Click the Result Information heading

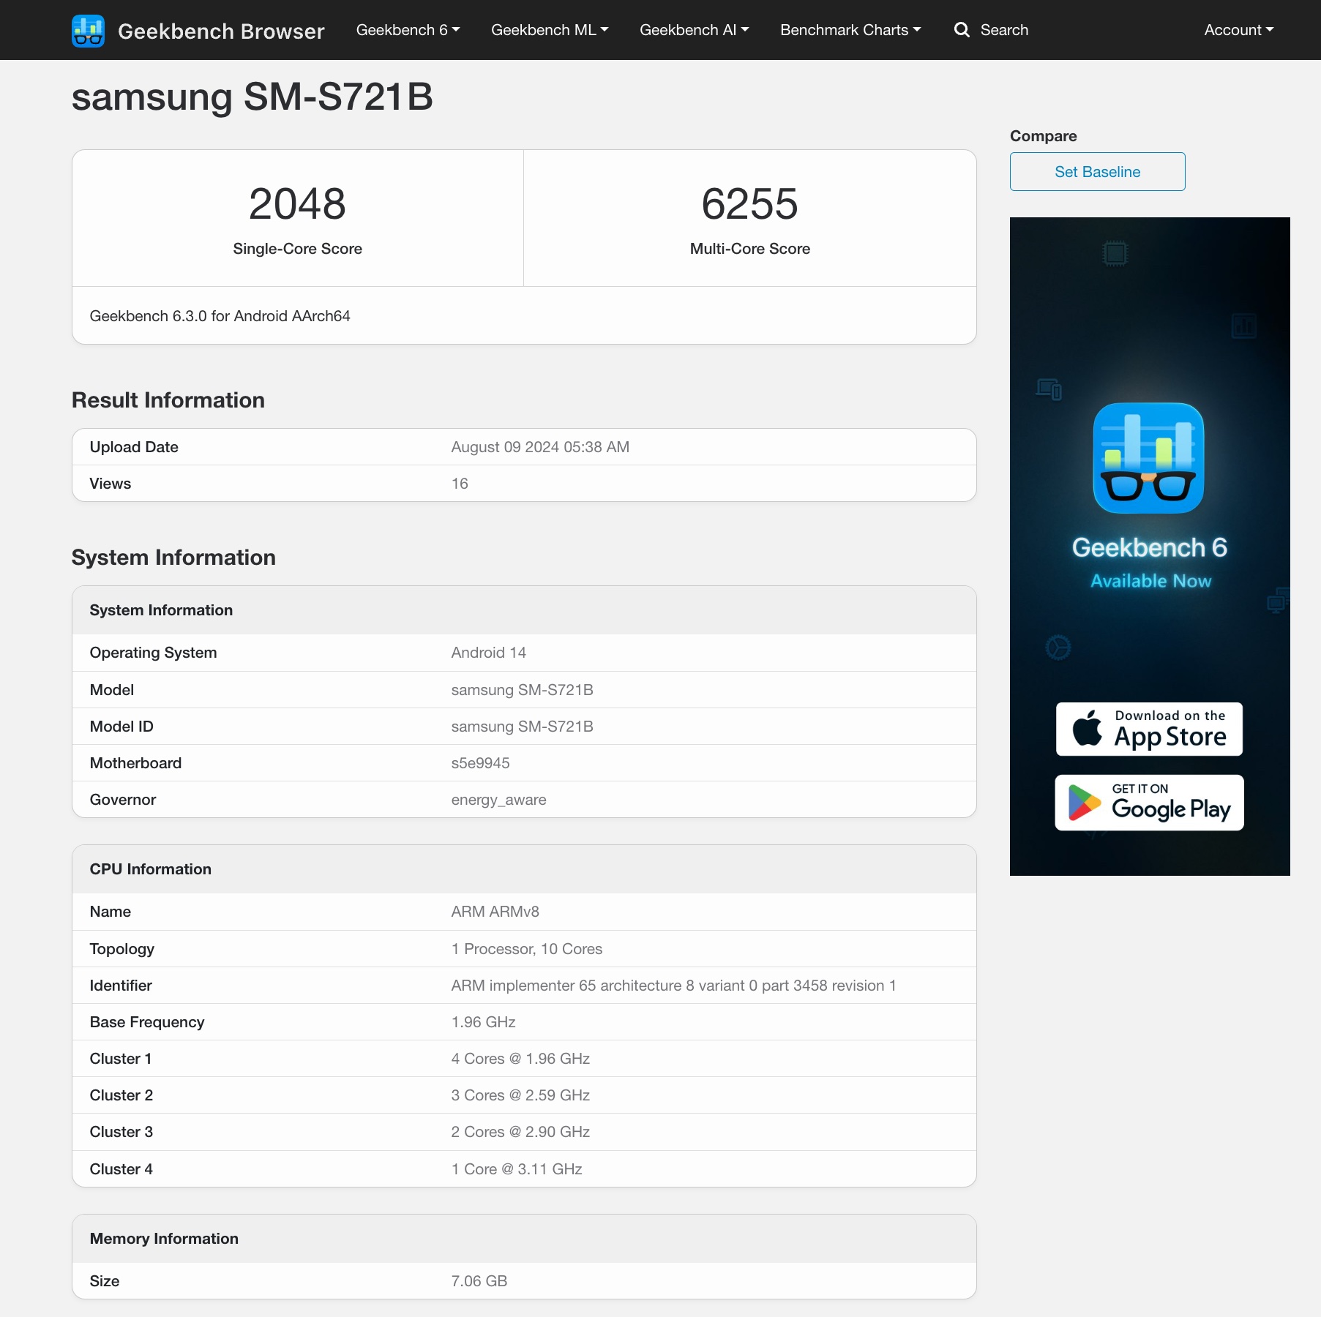[x=168, y=400]
